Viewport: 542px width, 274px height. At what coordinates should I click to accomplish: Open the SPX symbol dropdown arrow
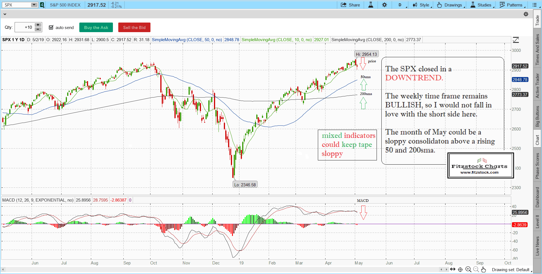tap(34, 5)
